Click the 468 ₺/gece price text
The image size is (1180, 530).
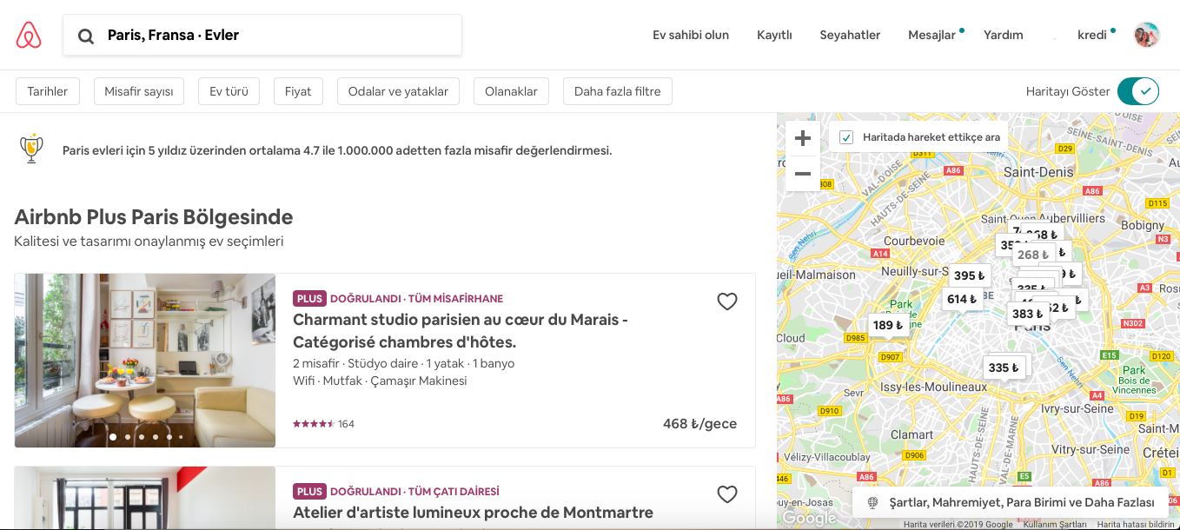(x=699, y=424)
